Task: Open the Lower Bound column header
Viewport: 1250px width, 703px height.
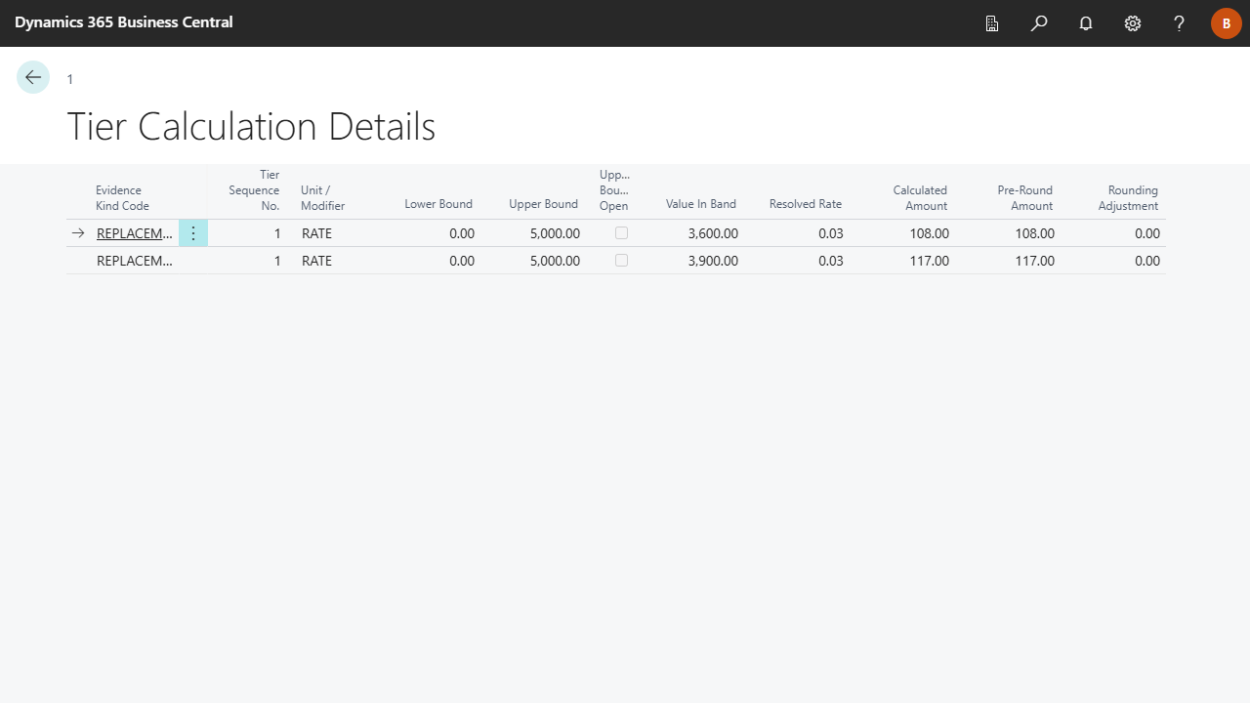Action: tap(438, 204)
